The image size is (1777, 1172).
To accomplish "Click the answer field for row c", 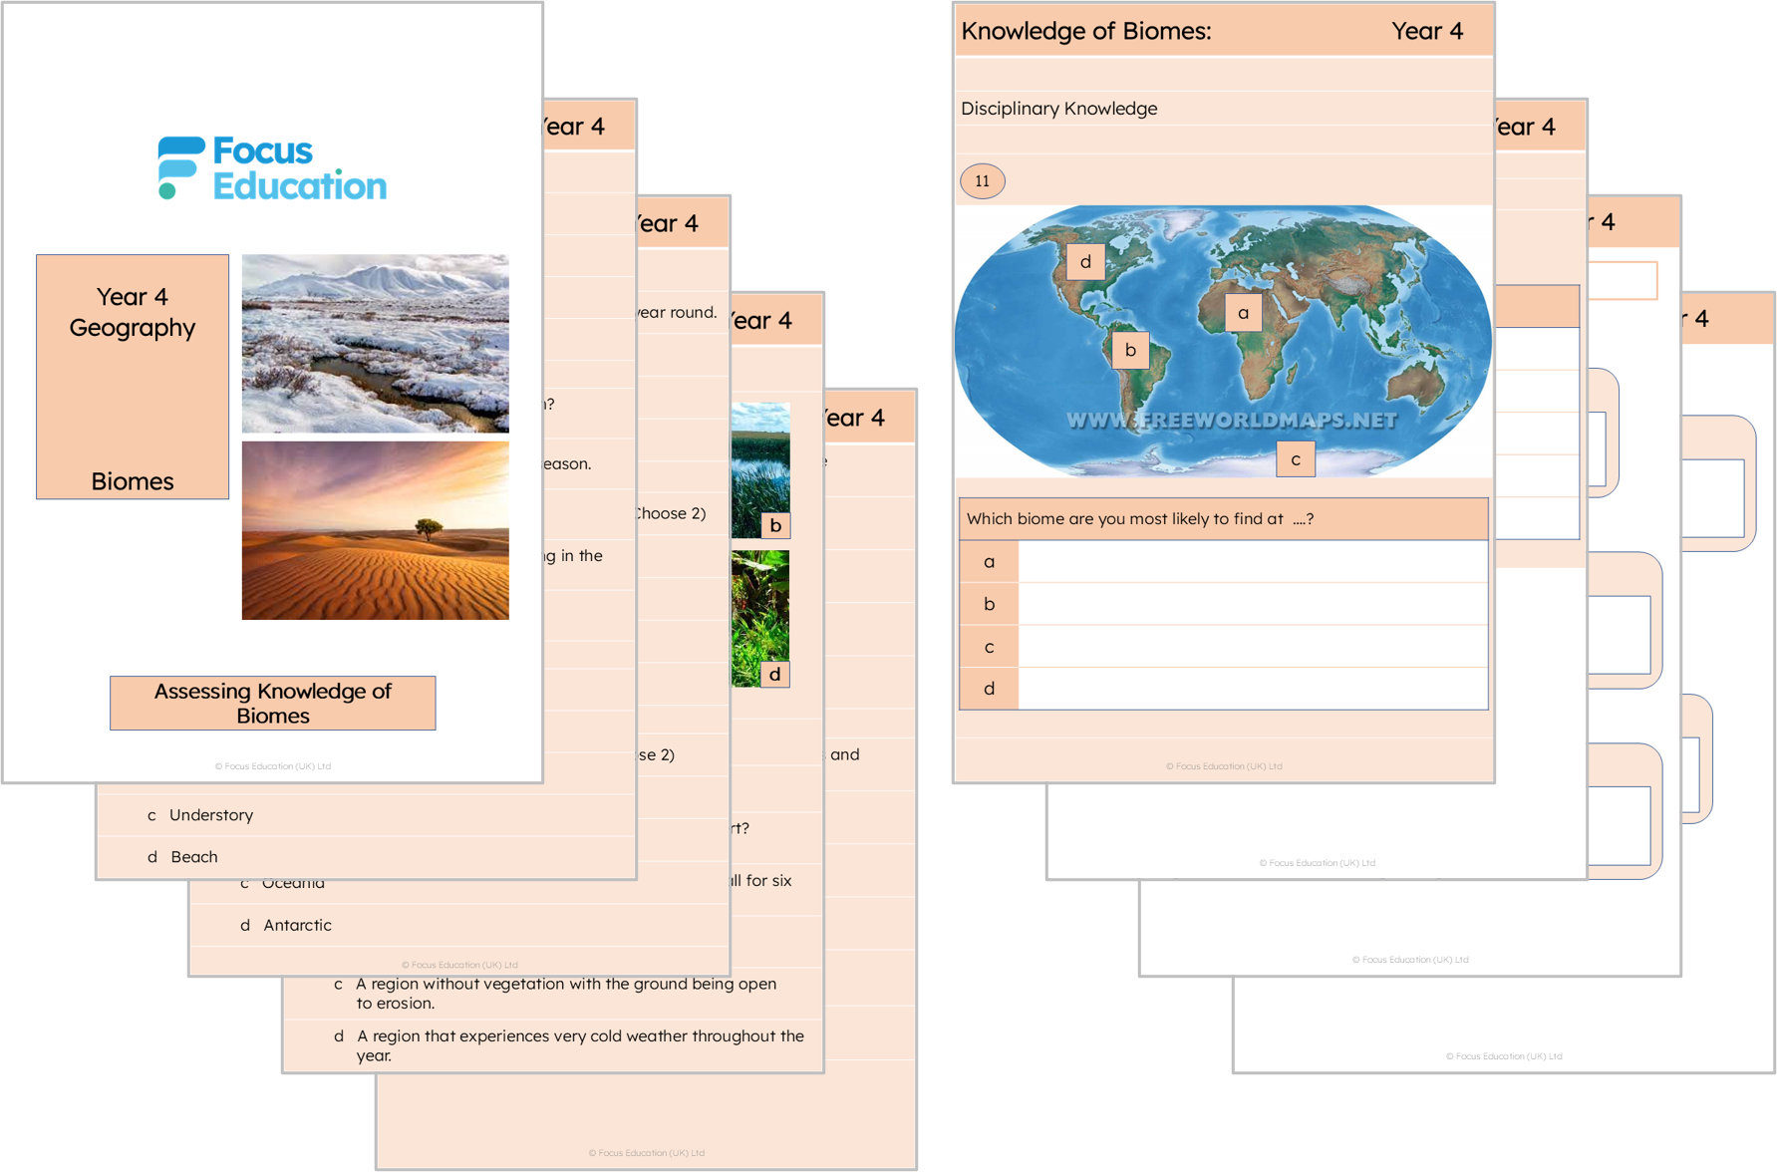I will tap(1253, 647).
